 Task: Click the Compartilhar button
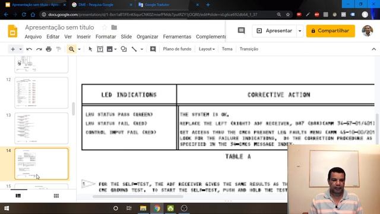(x=331, y=31)
